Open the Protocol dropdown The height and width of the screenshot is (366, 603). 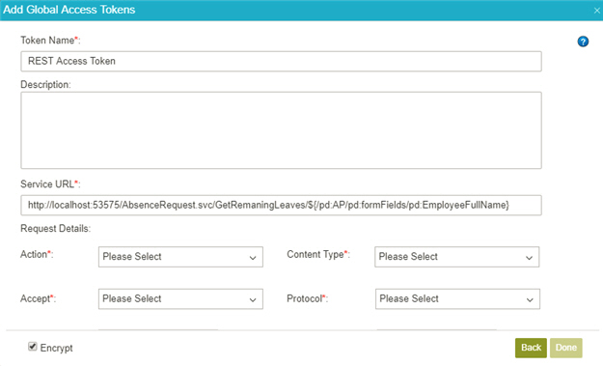click(457, 299)
